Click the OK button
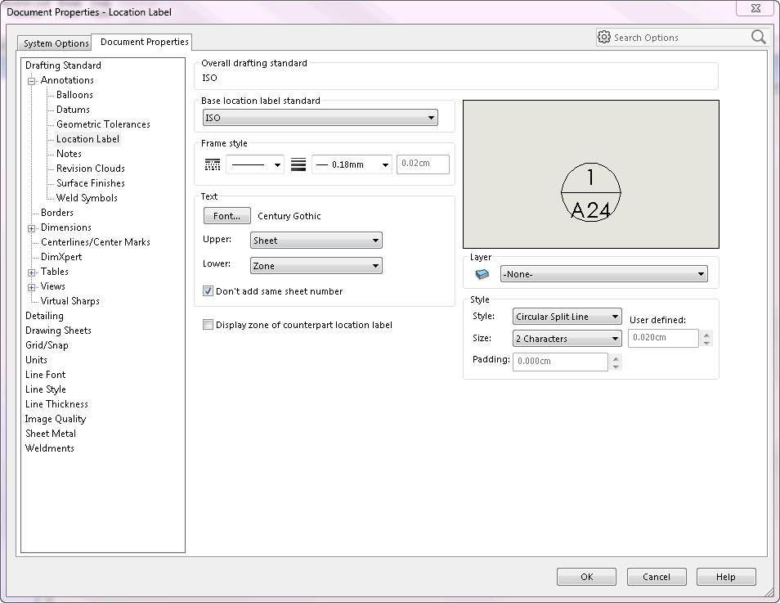 (x=586, y=577)
